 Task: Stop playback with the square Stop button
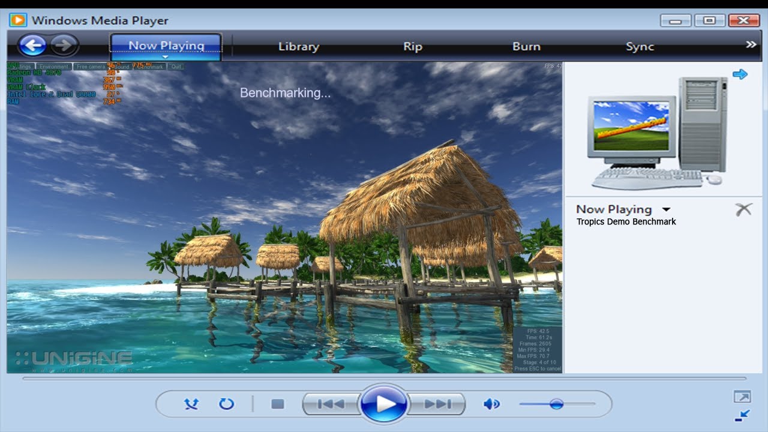coord(277,404)
